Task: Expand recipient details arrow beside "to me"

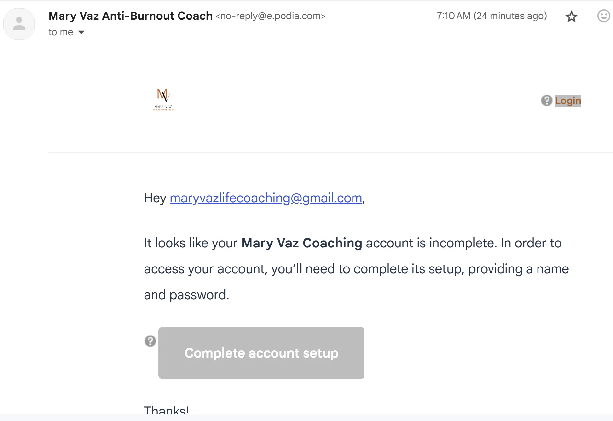Action: [x=81, y=32]
